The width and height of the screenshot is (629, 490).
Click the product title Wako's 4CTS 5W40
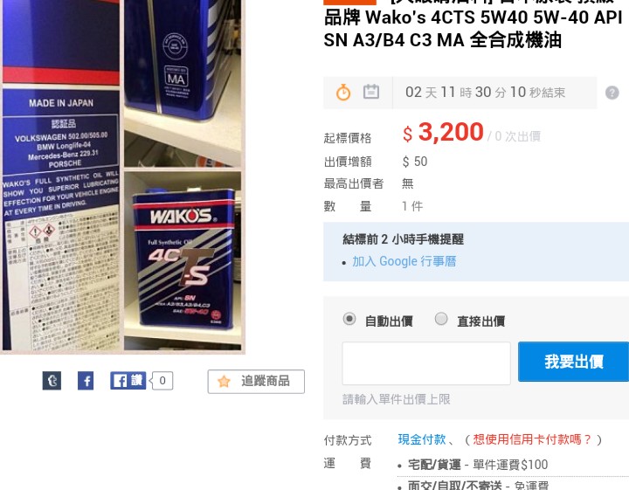(473, 29)
